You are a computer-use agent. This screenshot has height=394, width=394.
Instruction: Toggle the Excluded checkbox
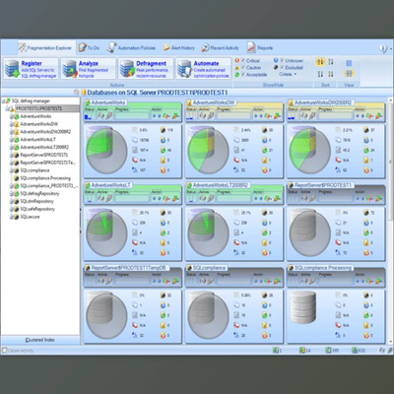pyautogui.click(x=282, y=67)
